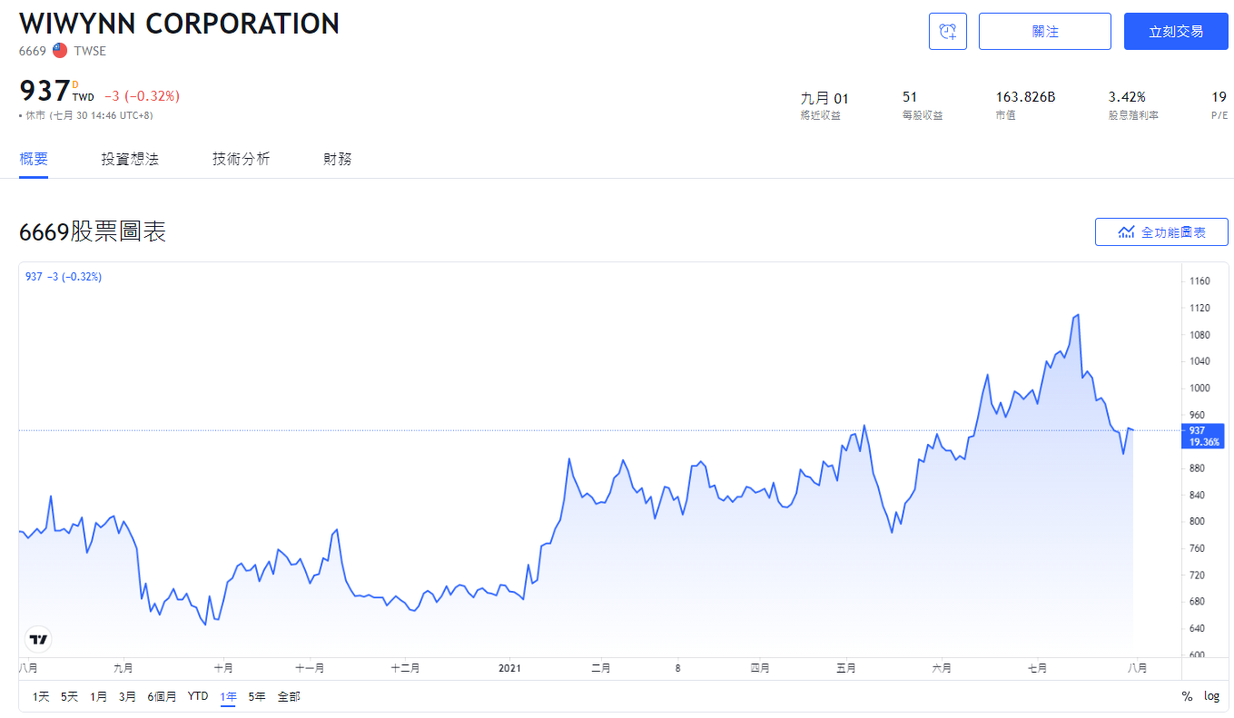Click the 立刻交易 trade now button
This screenshot has width=1234, height=718.
pyautogui.click(x=1176, y=32)
